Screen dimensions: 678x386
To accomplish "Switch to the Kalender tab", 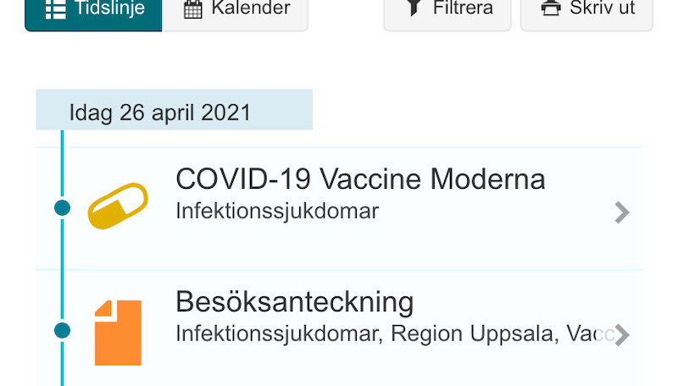I will coord(236,13).
